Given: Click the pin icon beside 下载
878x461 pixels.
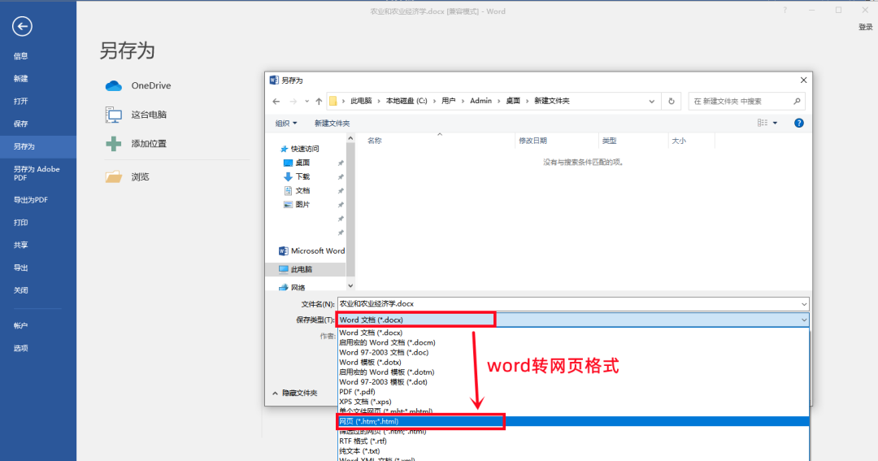Looking at the screenshot, I should [x=341, y=177].
